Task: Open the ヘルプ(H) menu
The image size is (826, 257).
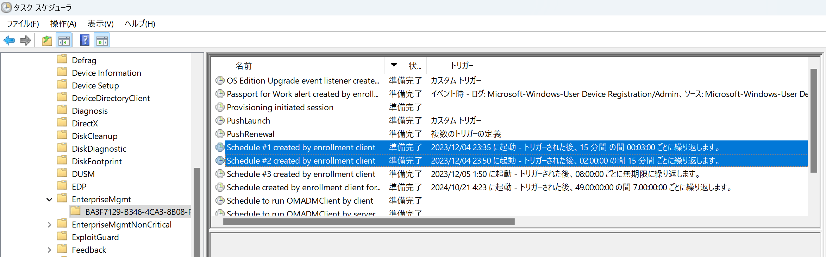Action: click(140, 24)
